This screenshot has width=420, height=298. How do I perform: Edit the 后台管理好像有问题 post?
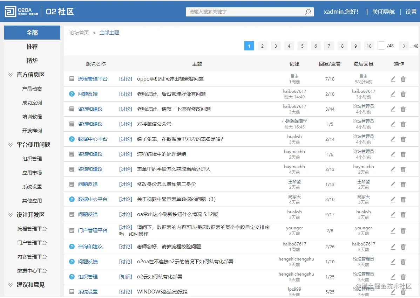tap(393, 94)
